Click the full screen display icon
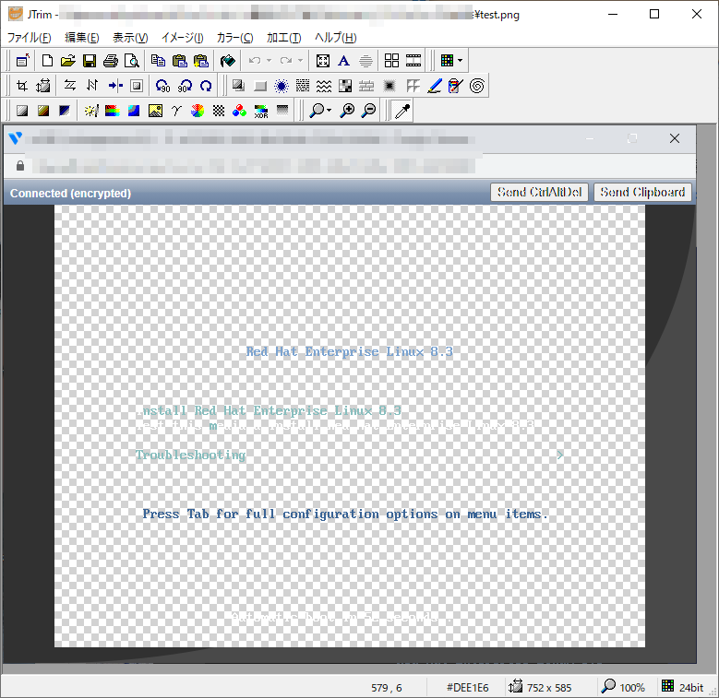 [x=323, y=61]
